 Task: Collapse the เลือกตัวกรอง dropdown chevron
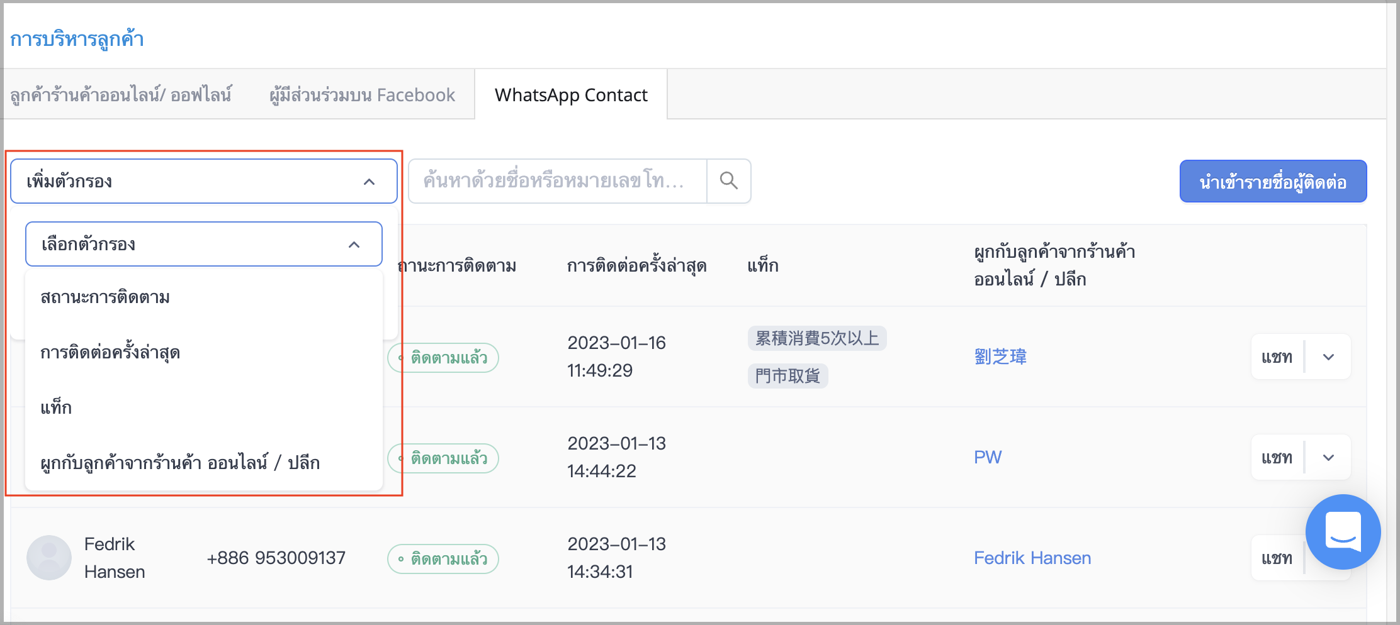pos(354,245)
